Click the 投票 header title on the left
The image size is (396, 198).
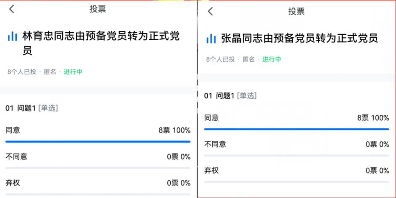(x=98, y=9)
